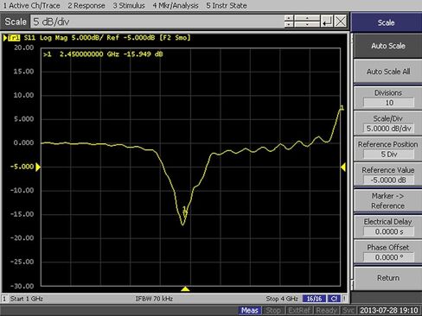The height and width of the screenshot is (316, 422).
Task: Click the -30.00 bottom axis label
Action: coord(22,286)
